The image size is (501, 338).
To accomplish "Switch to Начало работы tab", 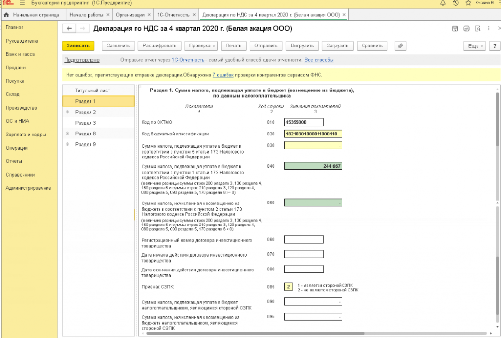I will [x=86, y=15].
